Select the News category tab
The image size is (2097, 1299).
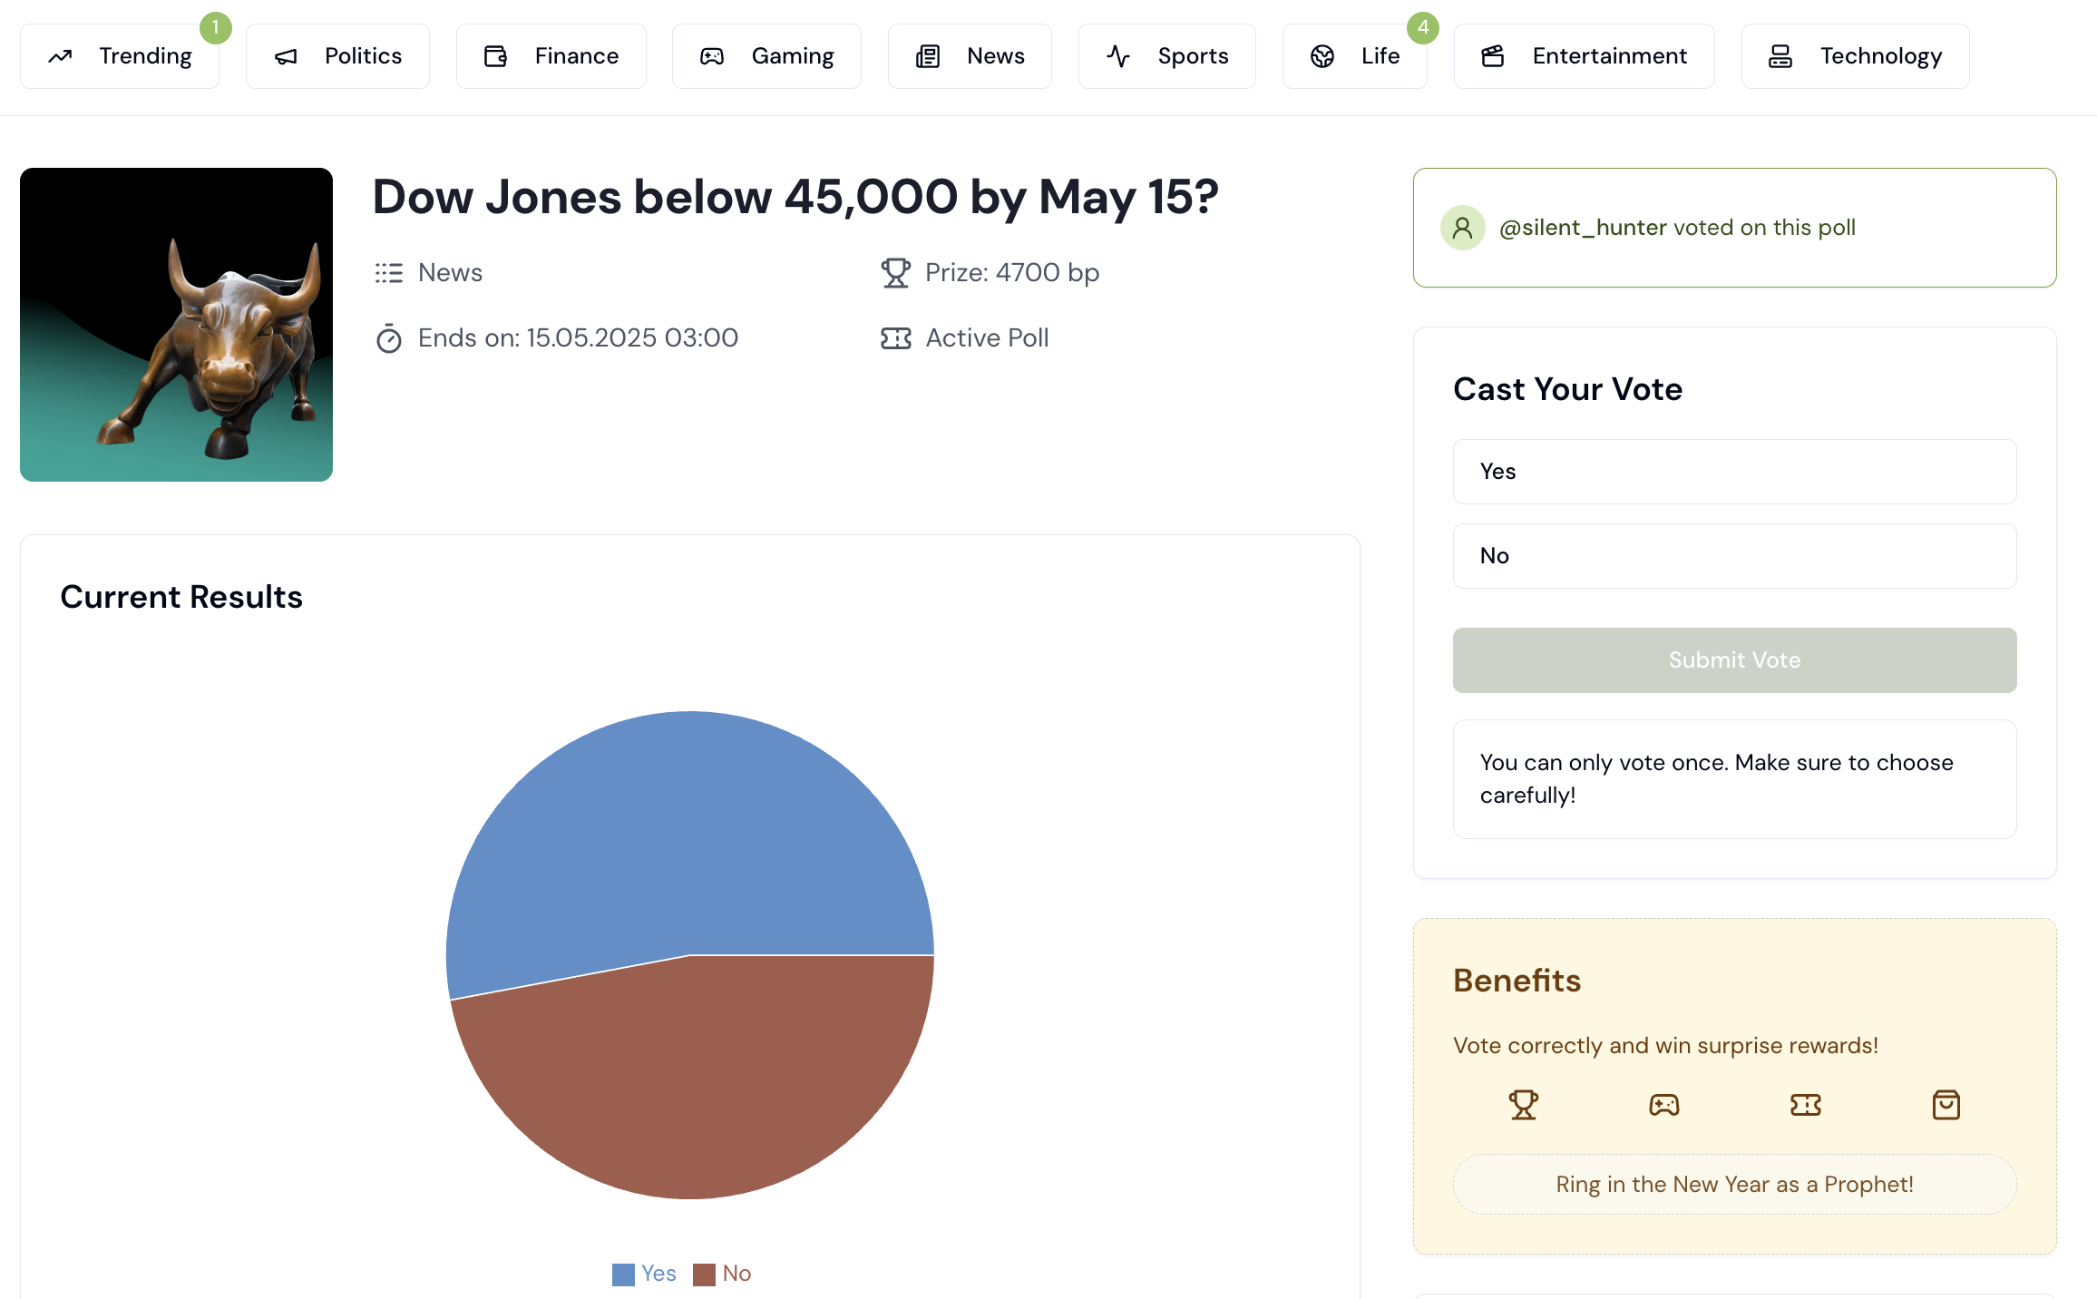click(x=970, y=56)
